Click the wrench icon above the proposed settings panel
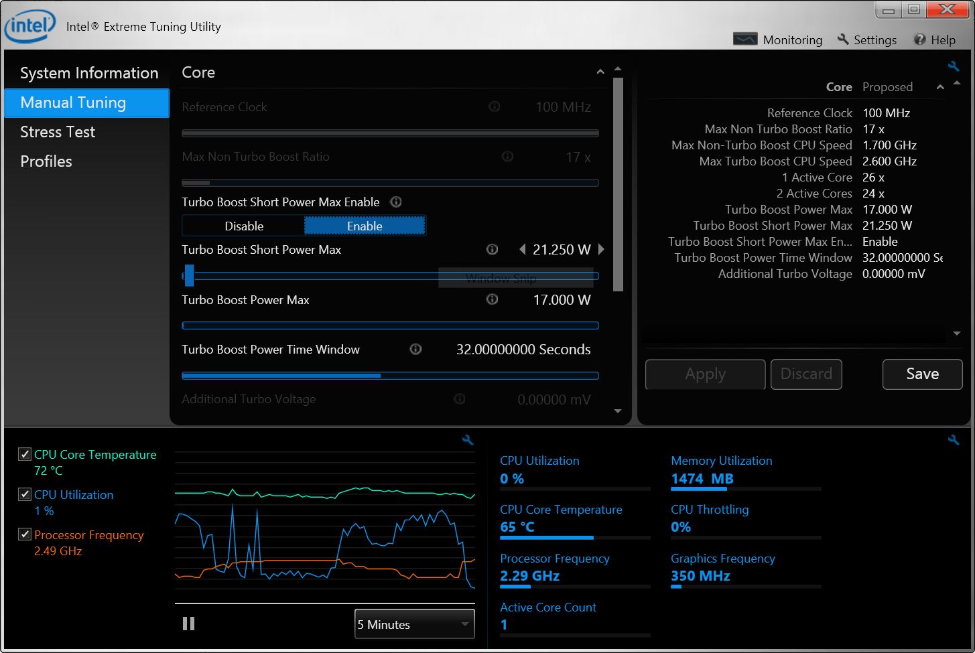Viewport: 975px width, 653px height. tap(954, 66)
